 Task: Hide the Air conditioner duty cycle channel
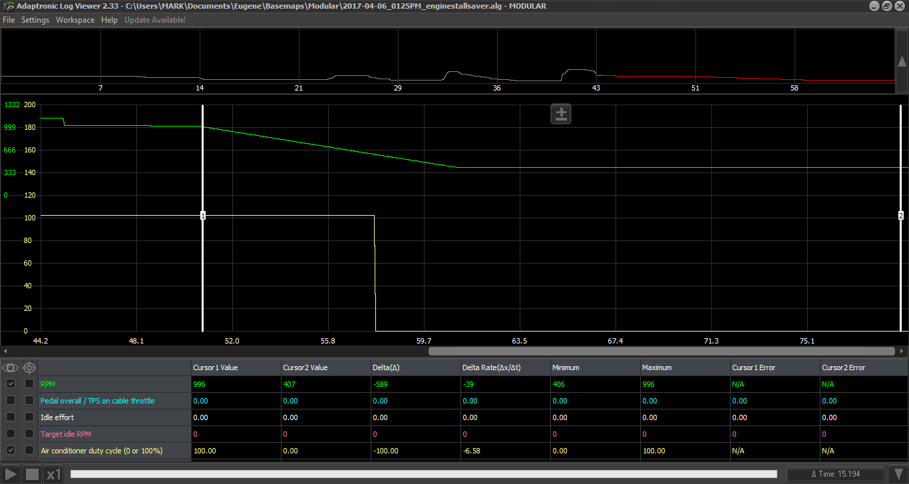(x=11, y=451)
